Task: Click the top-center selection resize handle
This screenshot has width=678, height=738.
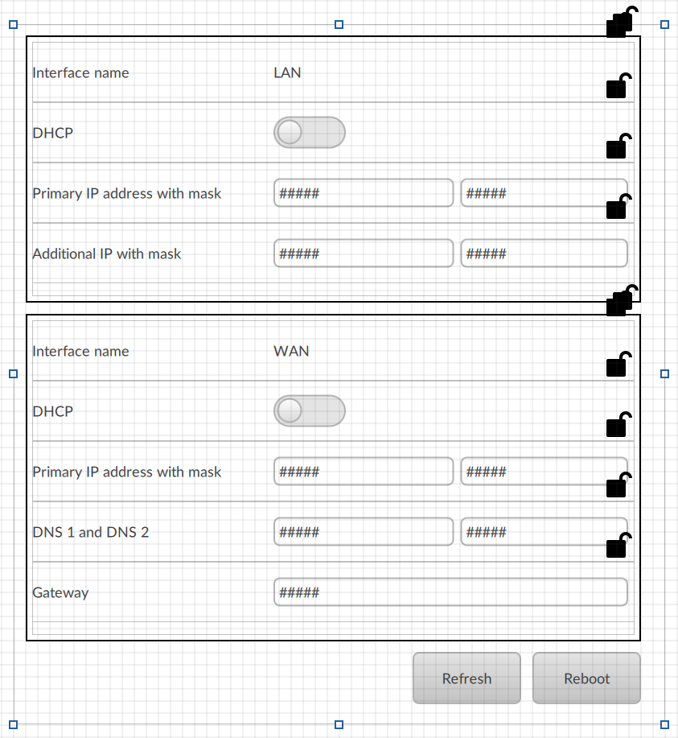Action: (339, 25)
